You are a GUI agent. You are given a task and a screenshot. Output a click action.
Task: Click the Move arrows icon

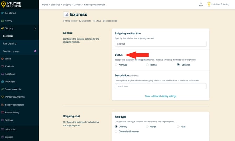pos(94,21)
